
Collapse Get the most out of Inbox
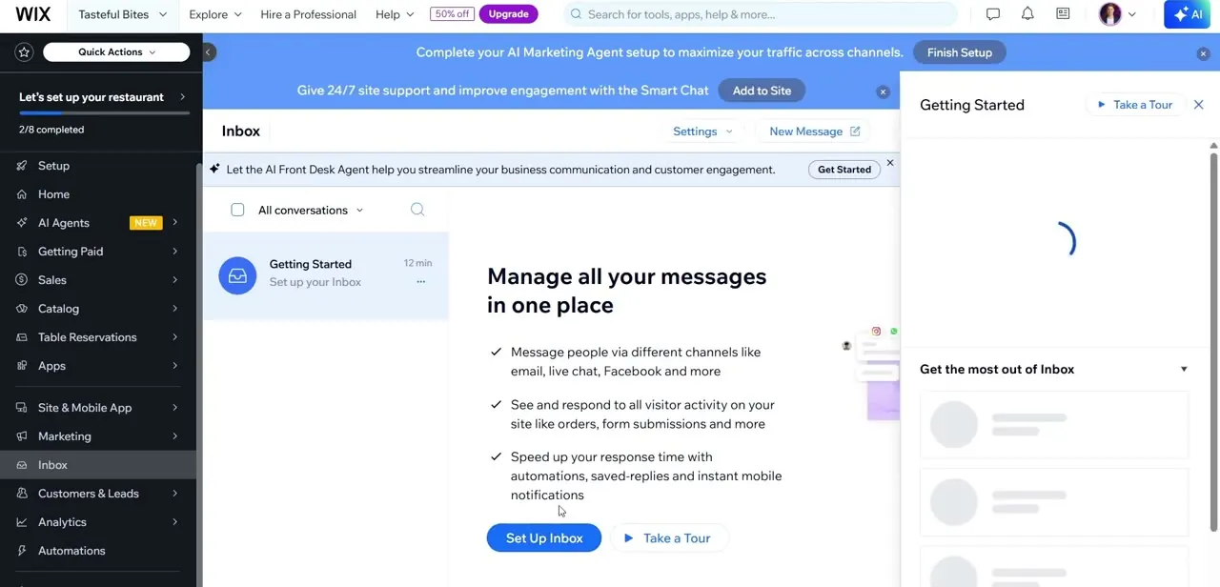[x=1184, y=370]
